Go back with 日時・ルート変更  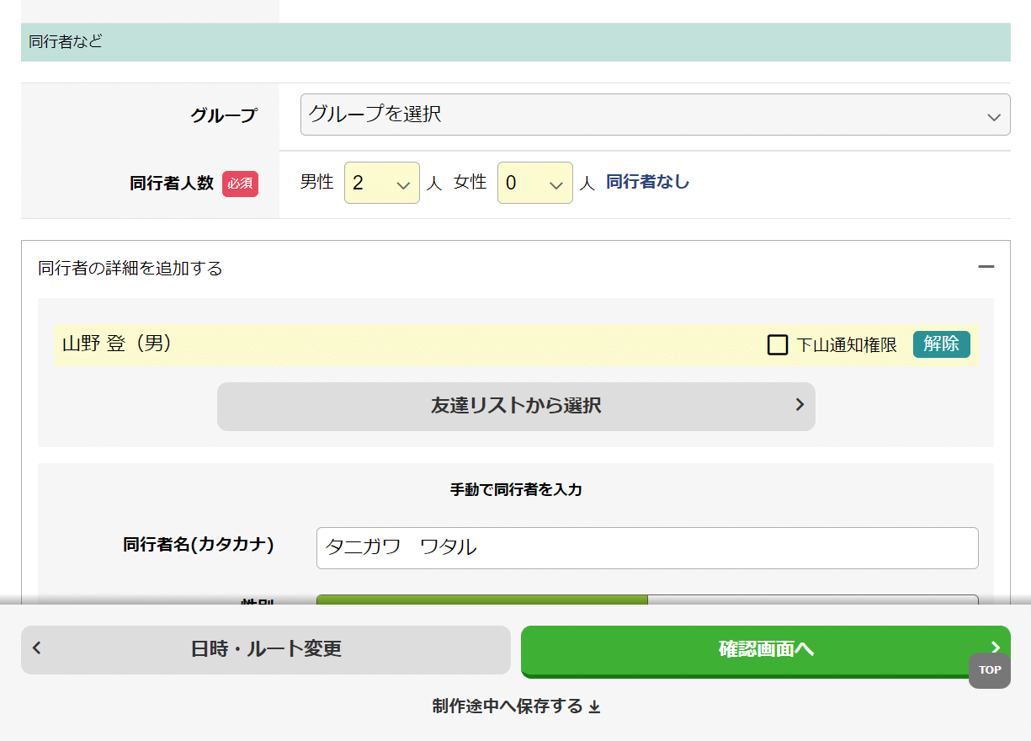266,649
